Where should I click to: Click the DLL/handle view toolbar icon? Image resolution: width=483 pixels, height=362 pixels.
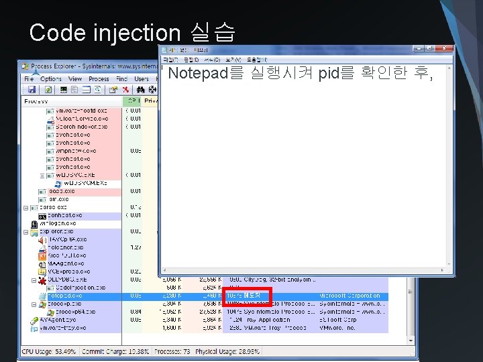[x=98, y=90]
